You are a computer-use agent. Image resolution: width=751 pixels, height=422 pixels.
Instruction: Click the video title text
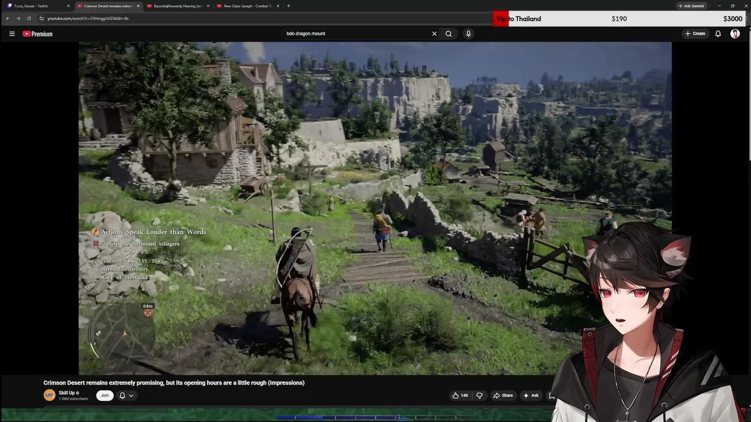tap(174, 383)
